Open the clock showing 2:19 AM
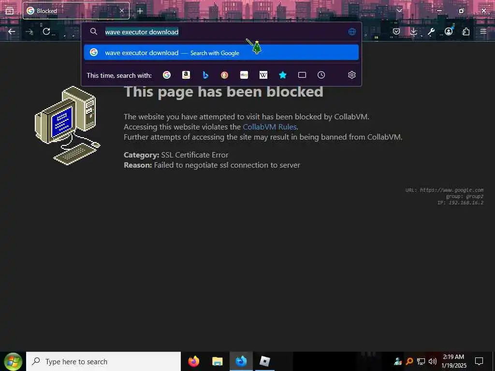The image size is (495, 371). tap(453, 361)
